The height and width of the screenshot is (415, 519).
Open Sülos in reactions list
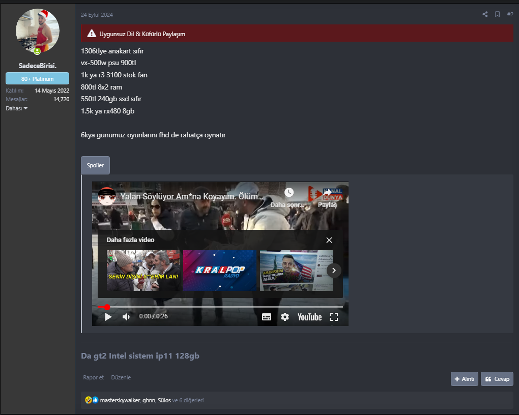(x=164, y=400)
